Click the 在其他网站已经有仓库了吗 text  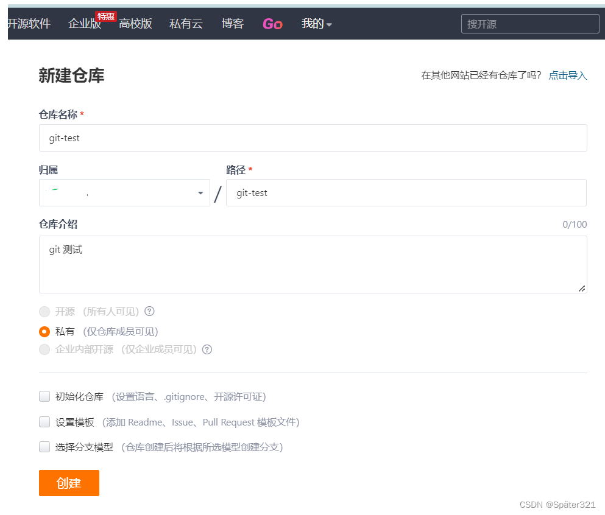coord(481,75)
